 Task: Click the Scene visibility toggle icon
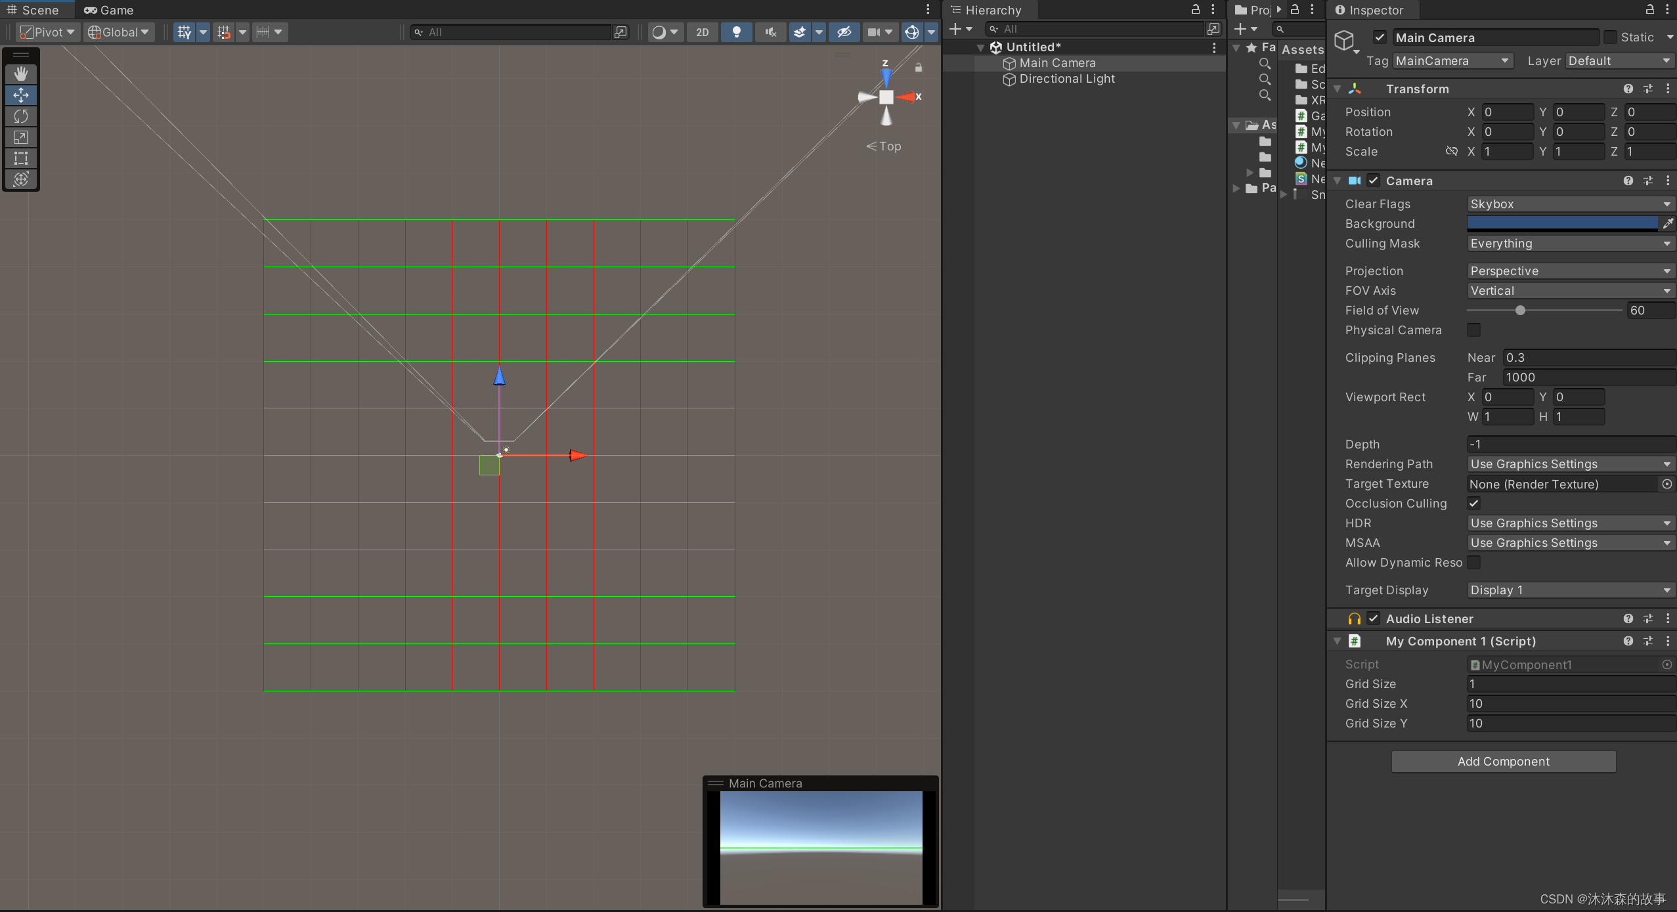pyautogui.click(x=844, y=32)
